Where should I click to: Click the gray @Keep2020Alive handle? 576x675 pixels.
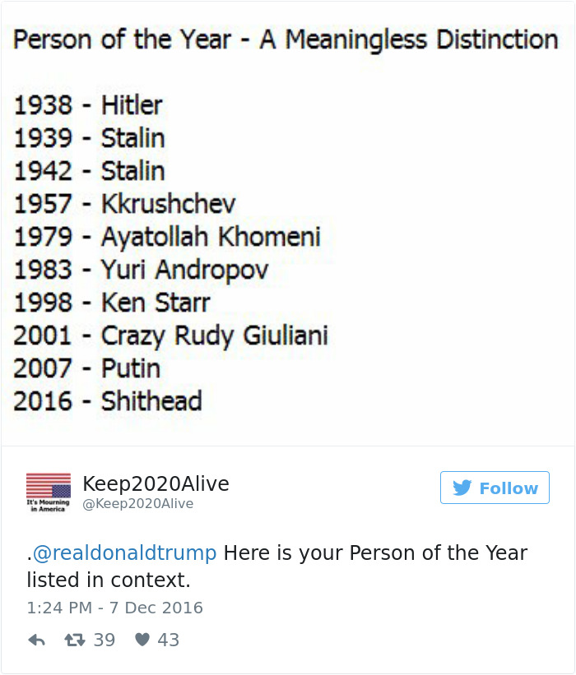137,504
